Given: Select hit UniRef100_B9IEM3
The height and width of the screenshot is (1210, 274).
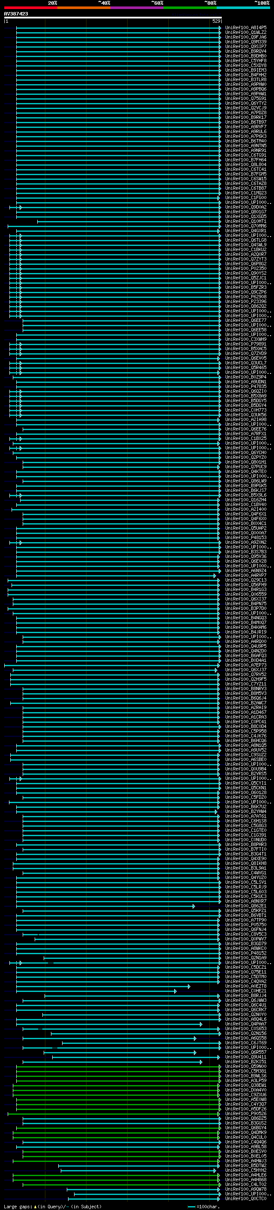Looking at the screenshot, I should 245,70.
